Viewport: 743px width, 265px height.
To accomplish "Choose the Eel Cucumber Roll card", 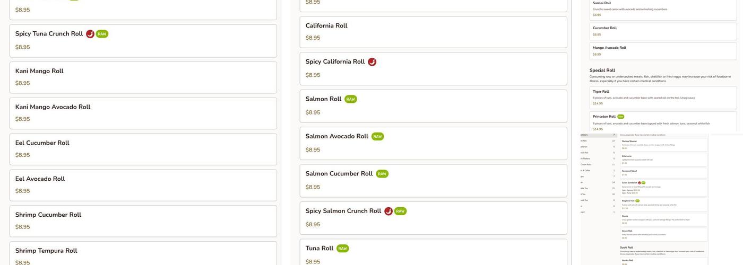I will tap(143, 149).
